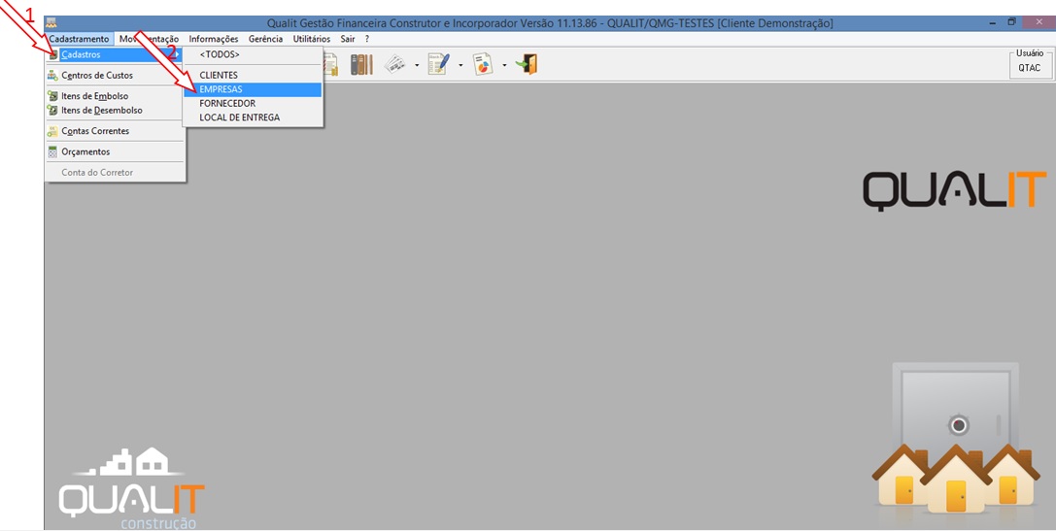Select CLIENTES in the Cadastros submenu

pyautogui.click(x=254, y=76)
